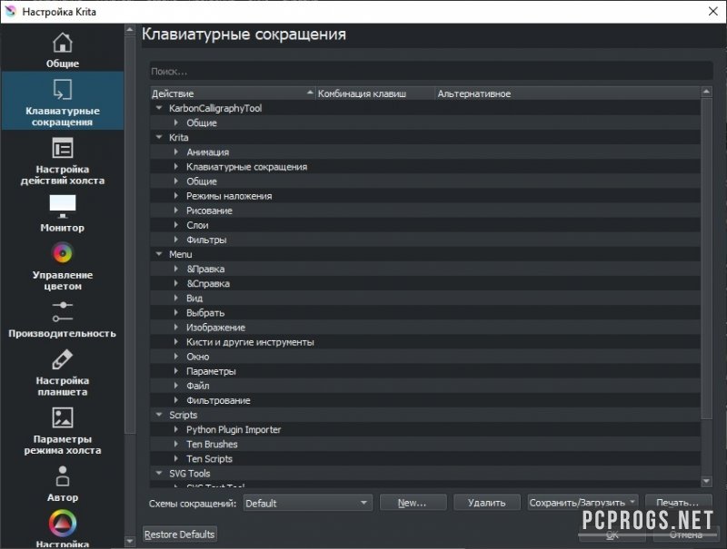The image size is (727, 549).
Task: Expand Клавиатурные сокращения tree category
Action: [175, 167]
